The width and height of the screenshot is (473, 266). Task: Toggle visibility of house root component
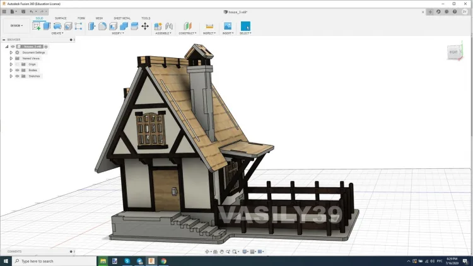point(13,47)
